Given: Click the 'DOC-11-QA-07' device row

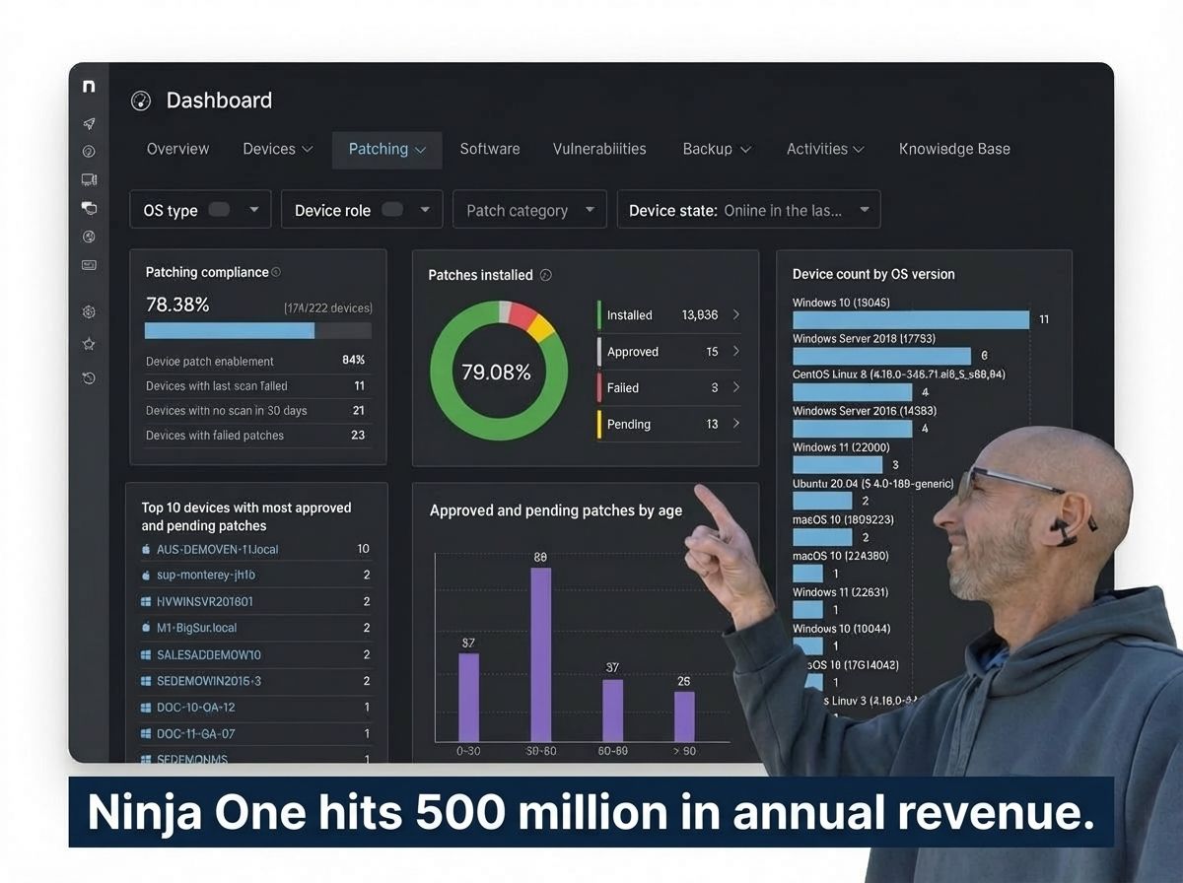Looking at the screenshot, I should [256, 734].
